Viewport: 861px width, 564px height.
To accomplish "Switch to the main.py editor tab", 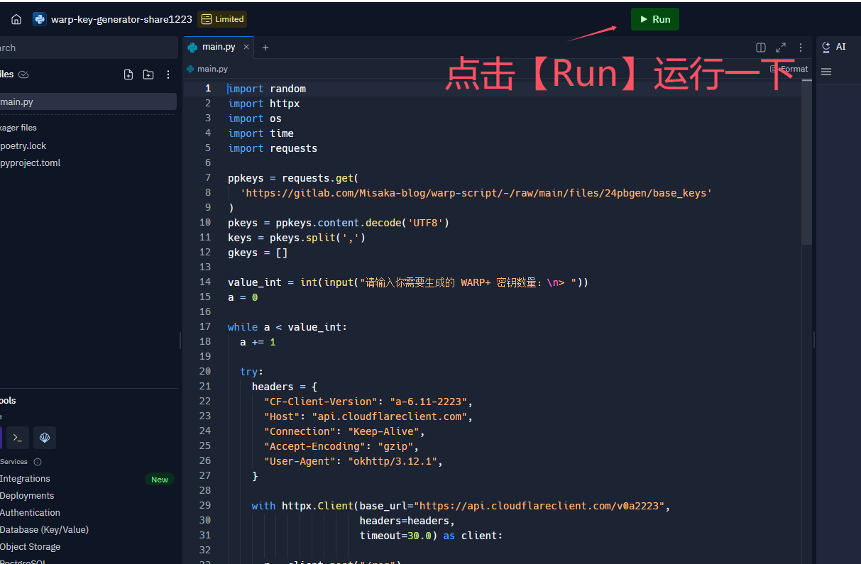I will click(218, 47).
